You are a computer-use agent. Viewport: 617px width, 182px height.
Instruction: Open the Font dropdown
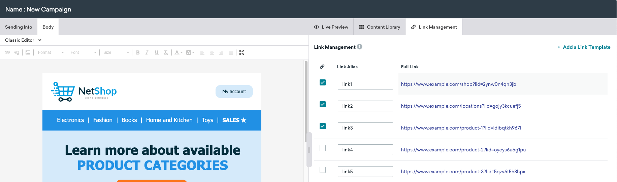(x=83, y=52)
